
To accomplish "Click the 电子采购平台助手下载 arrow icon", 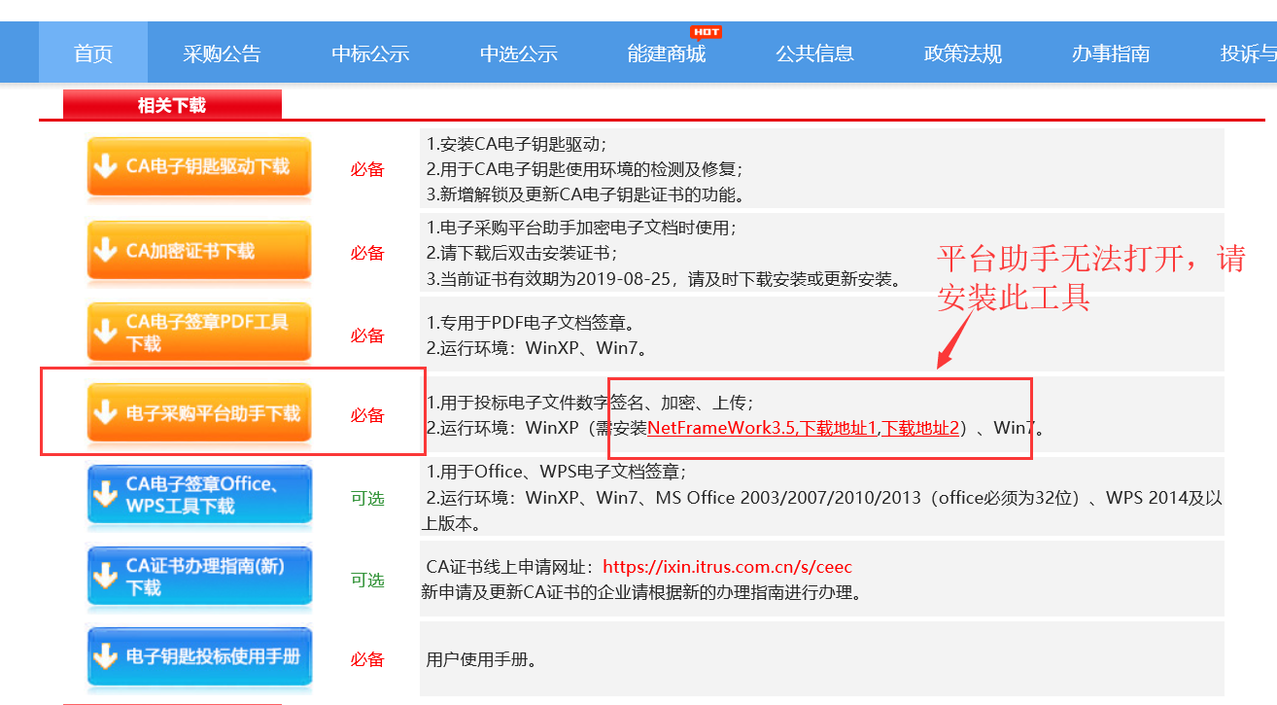I will click(x=104, y=414).
